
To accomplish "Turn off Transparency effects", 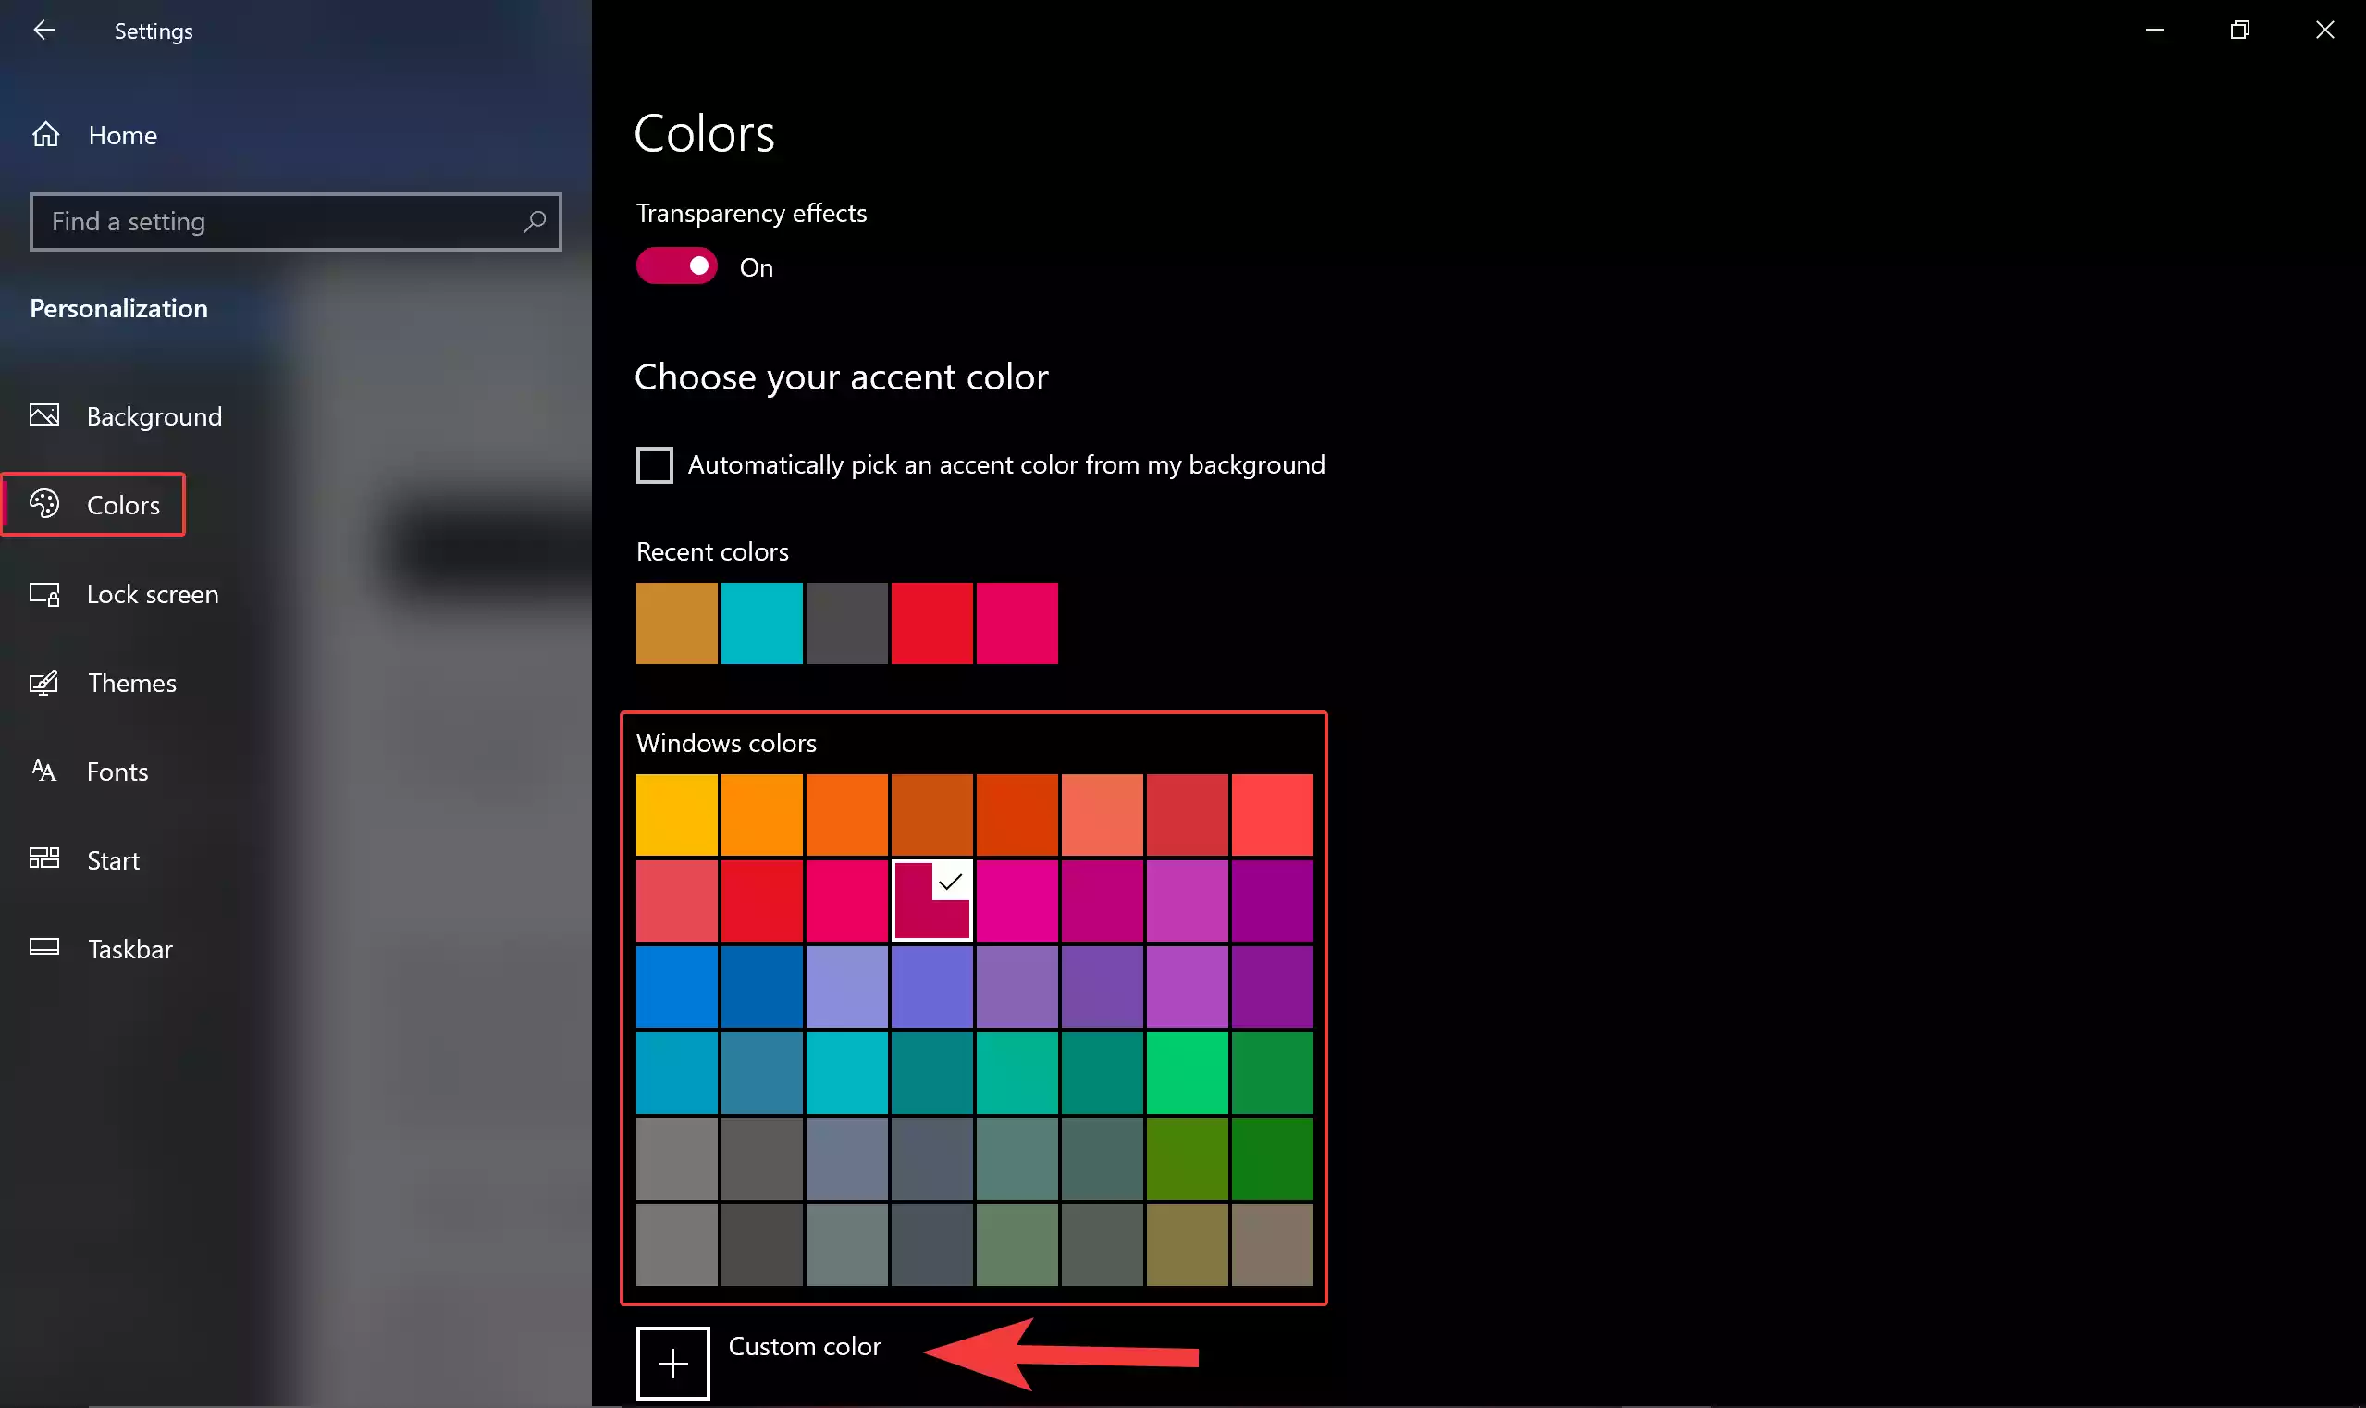I will coord(674,266).
